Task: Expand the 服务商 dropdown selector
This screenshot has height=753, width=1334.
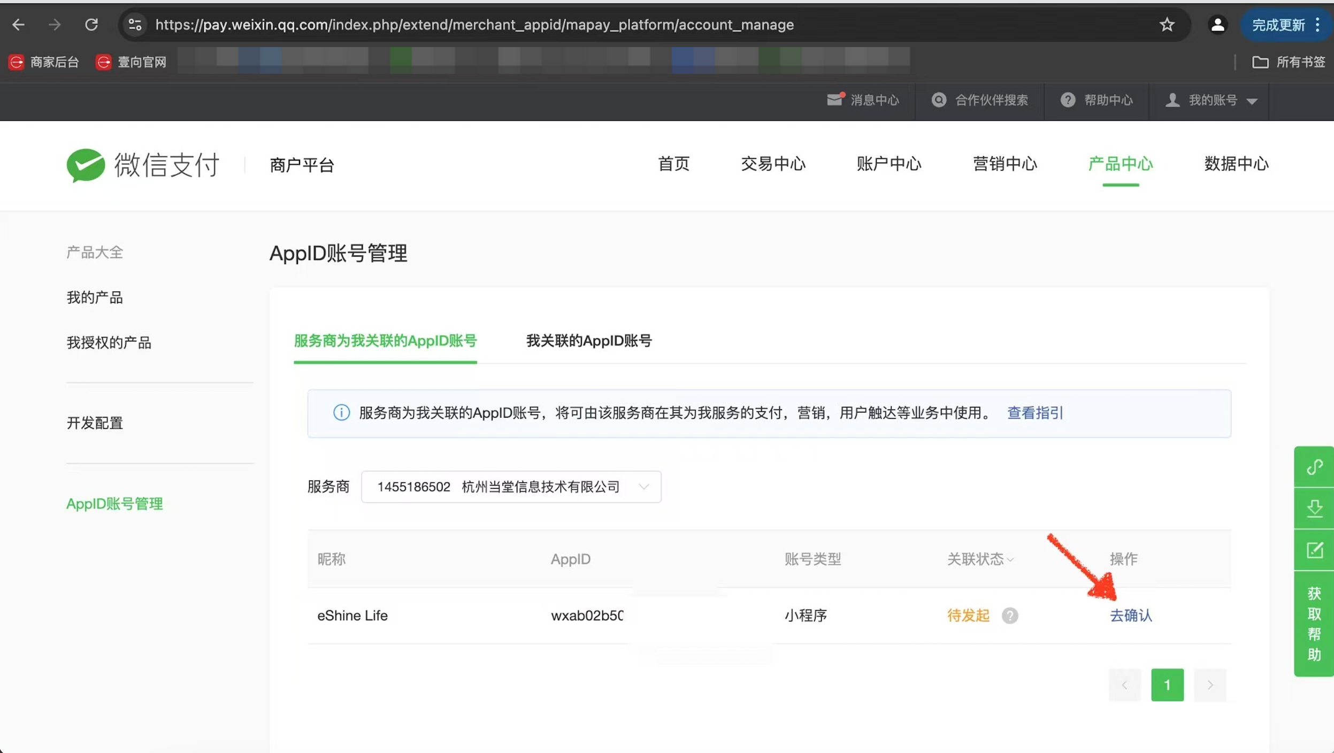Action: (x=511, y=487)
